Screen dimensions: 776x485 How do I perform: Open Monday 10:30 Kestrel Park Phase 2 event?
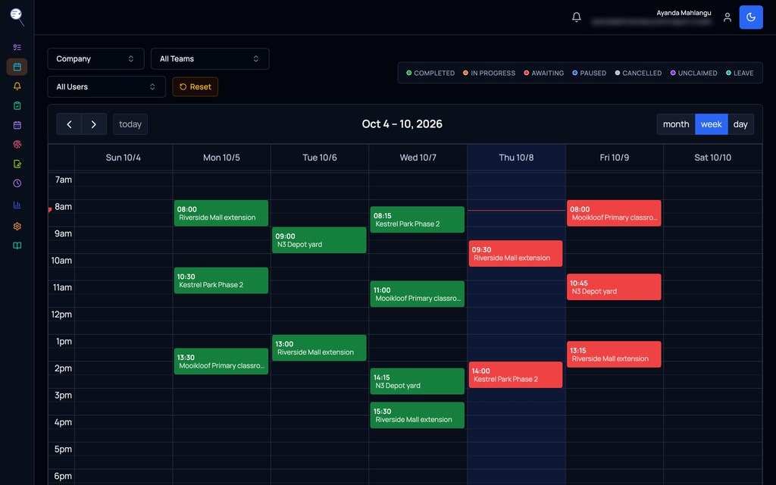pyautogui.click(x=221, y=280)
